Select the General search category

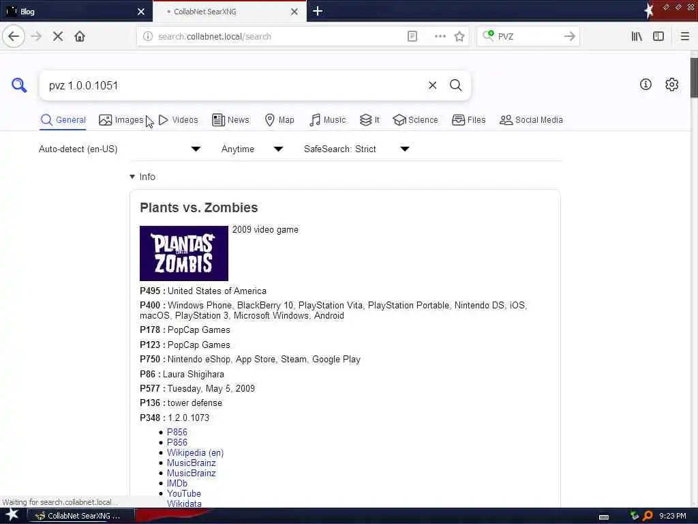[63, 120]
